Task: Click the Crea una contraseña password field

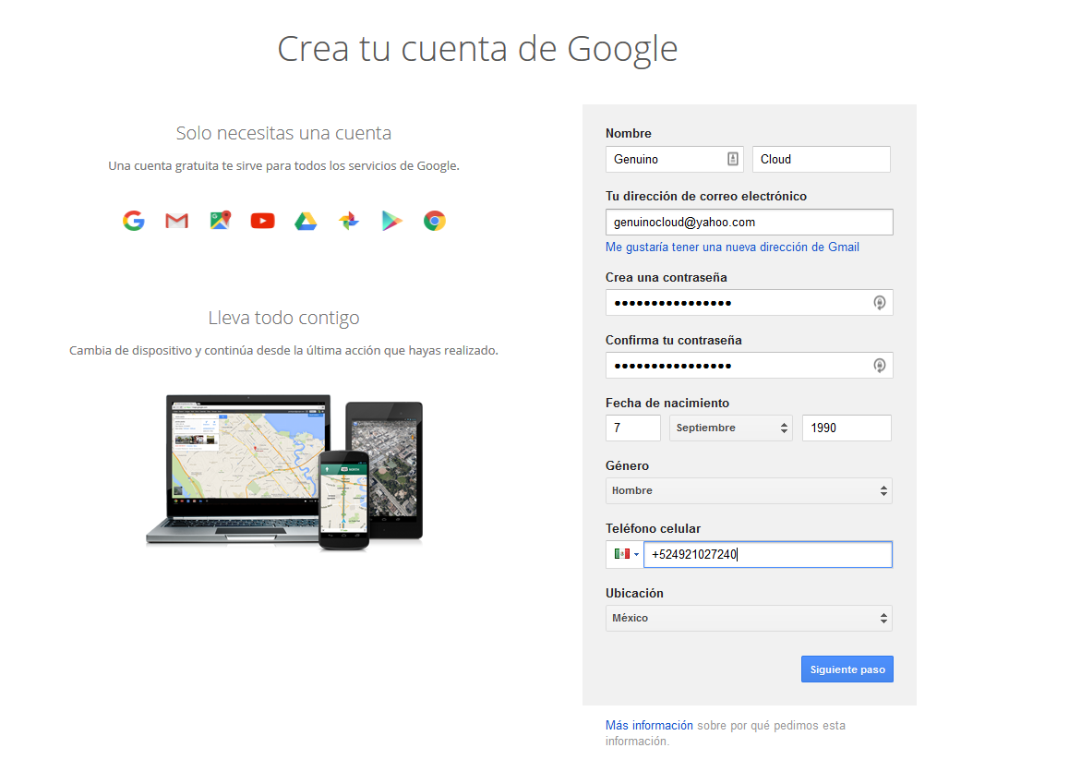Action: [x=750, y=302]
